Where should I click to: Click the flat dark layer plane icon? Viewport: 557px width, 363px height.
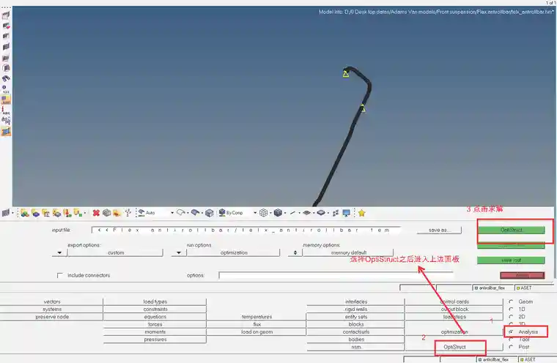coord(306,213)
